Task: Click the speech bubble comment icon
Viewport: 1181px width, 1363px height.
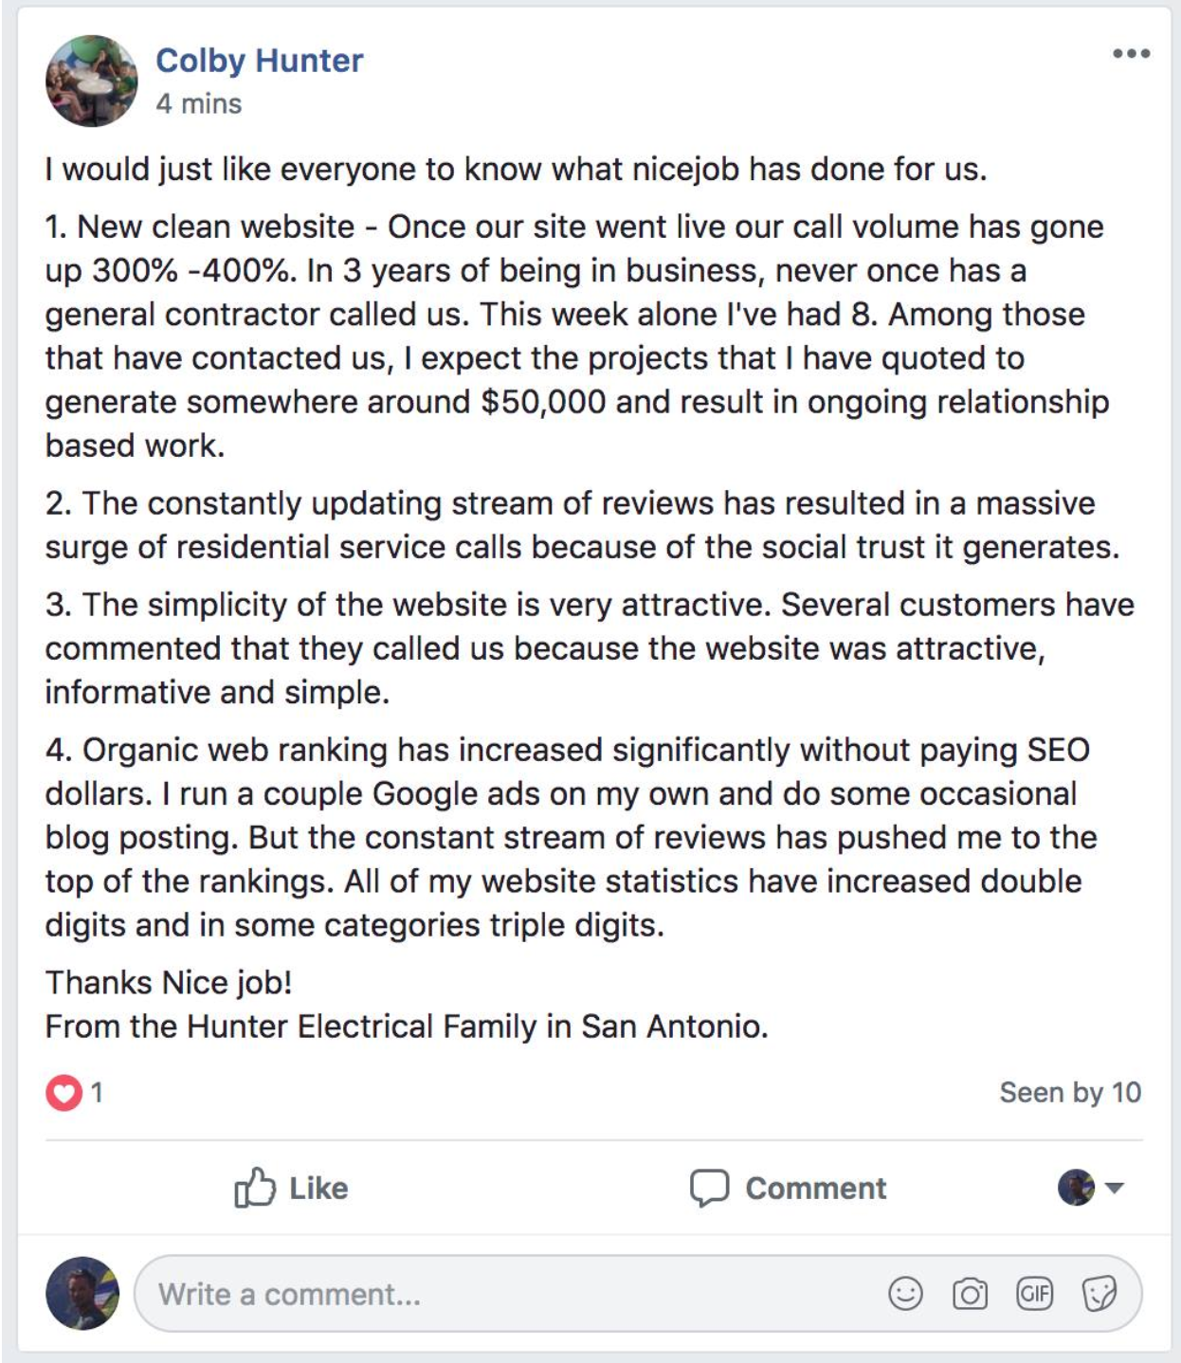Action: pos(709,1189)
